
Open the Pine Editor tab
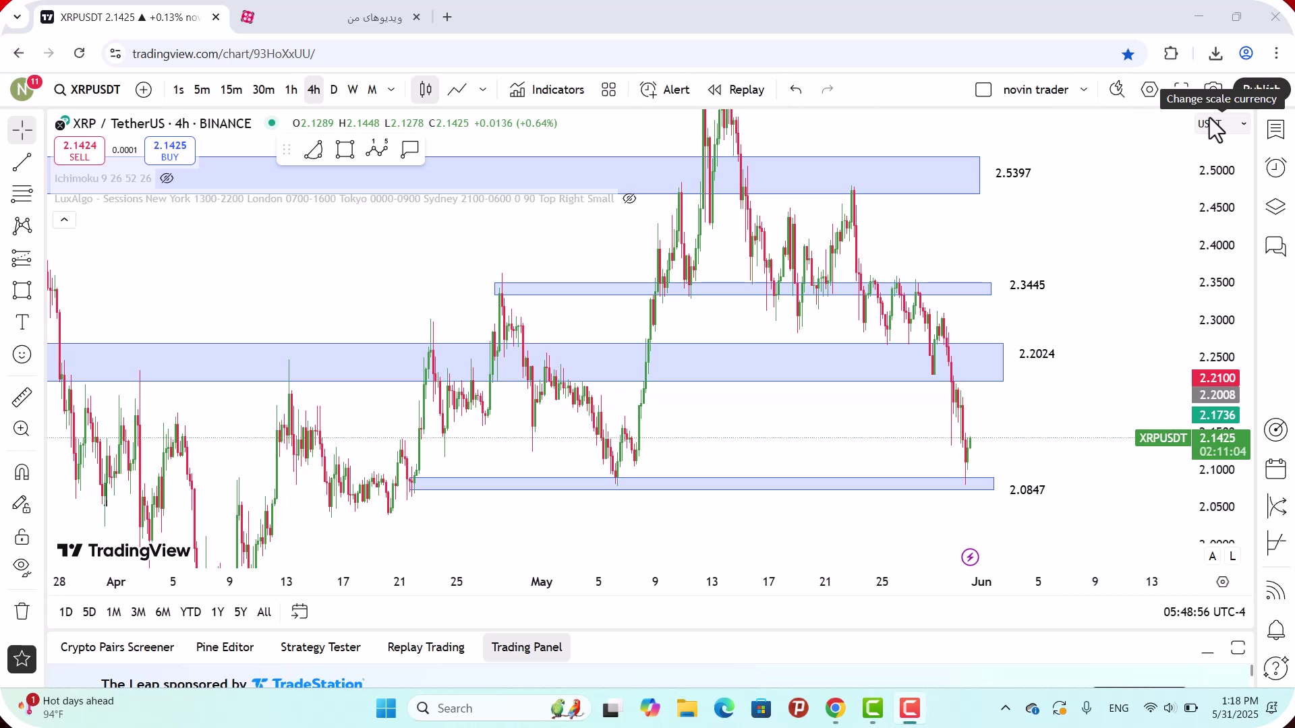225,647
